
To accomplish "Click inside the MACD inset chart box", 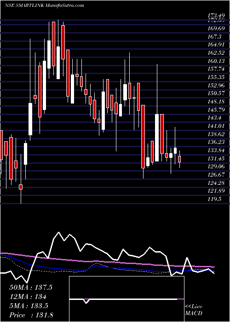I will point(126,299).
